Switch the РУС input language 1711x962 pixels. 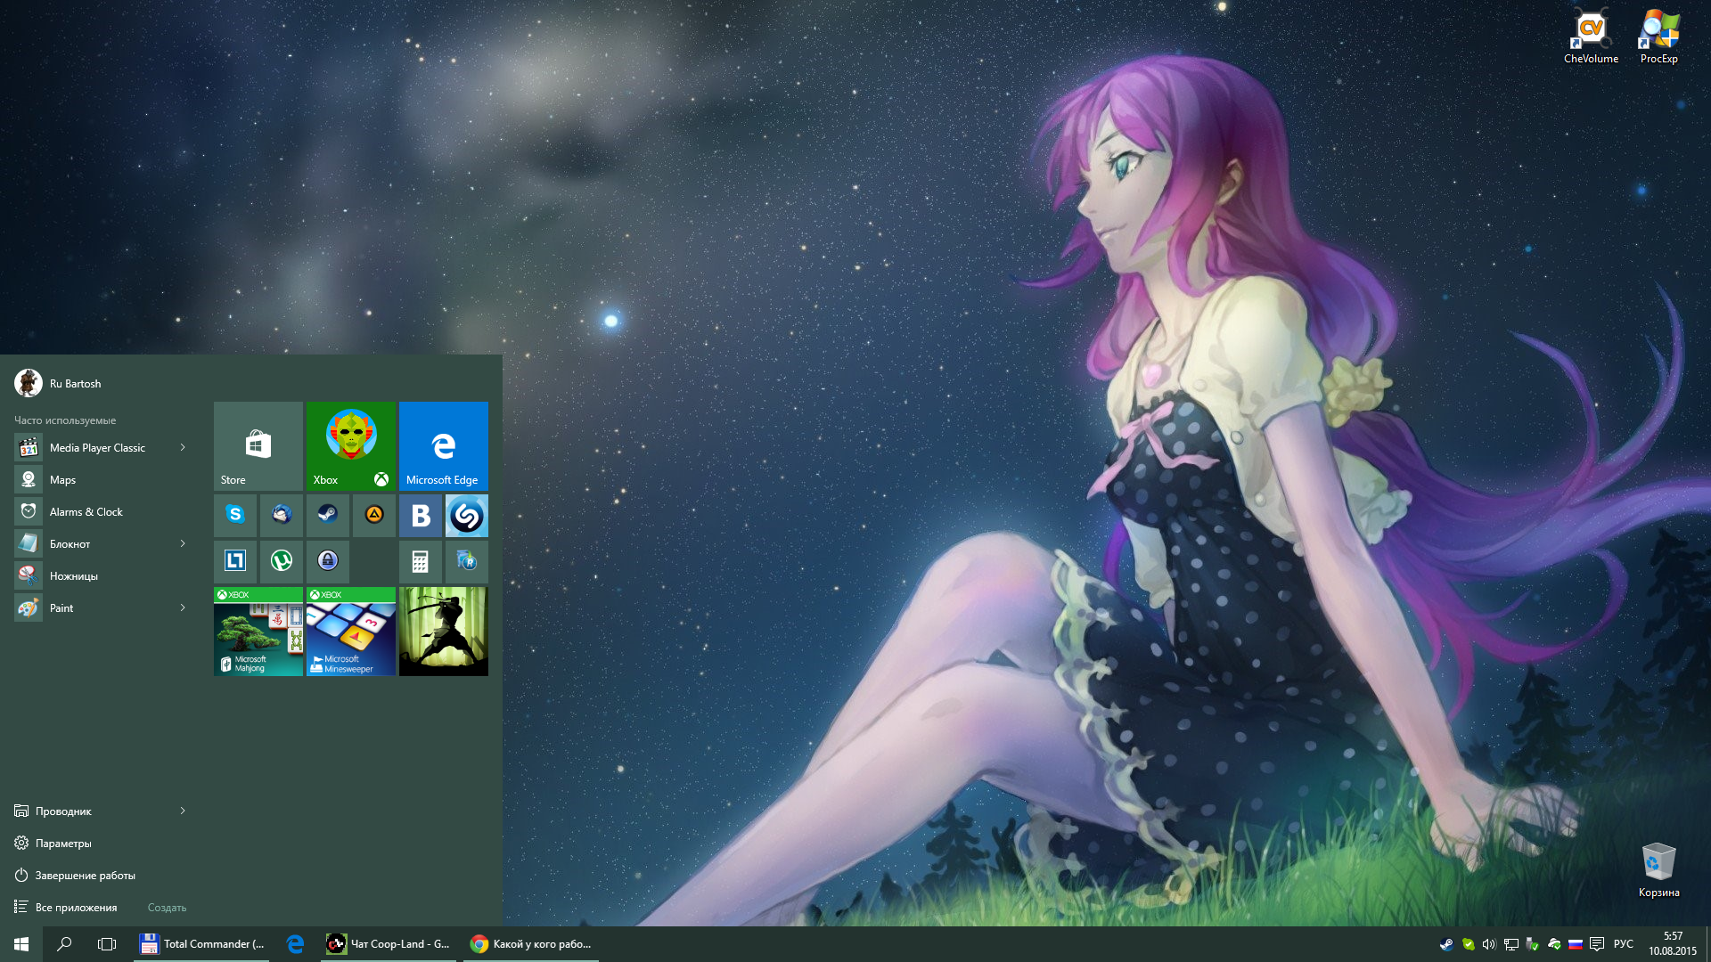pos(1624,944)
